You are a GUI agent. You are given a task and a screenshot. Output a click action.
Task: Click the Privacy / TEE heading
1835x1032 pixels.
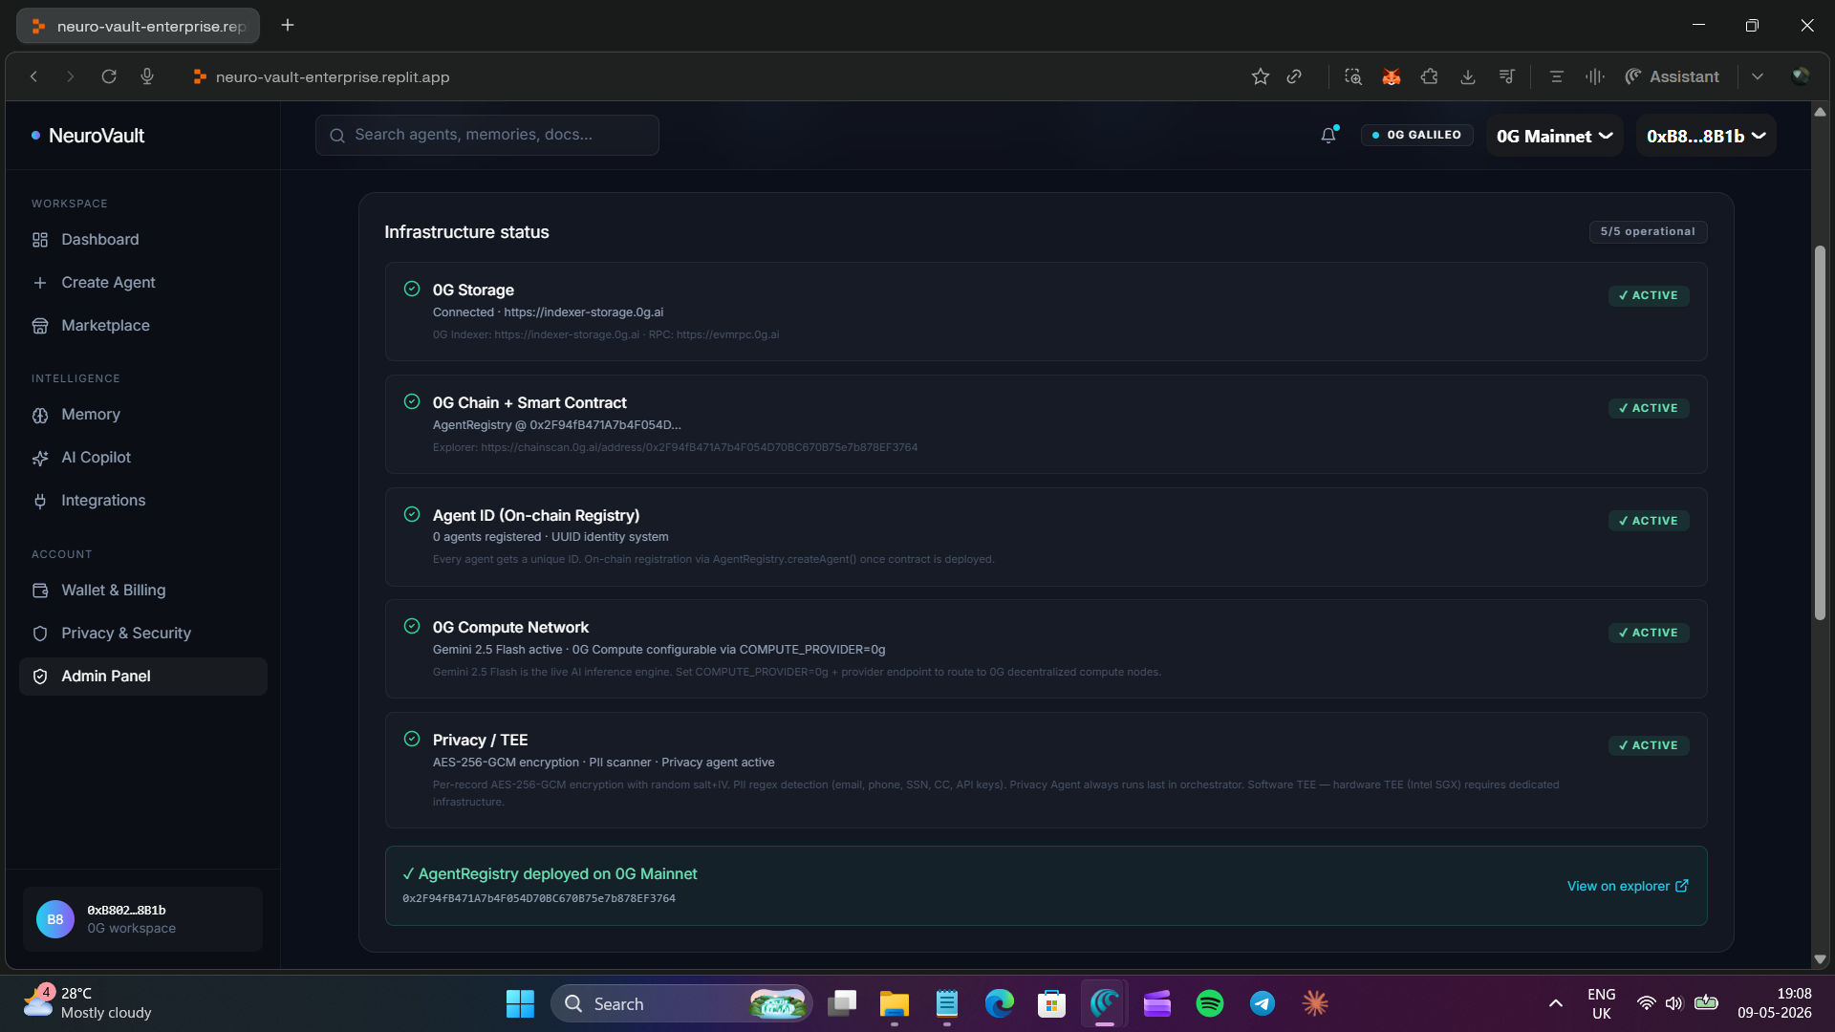(480, 741)
